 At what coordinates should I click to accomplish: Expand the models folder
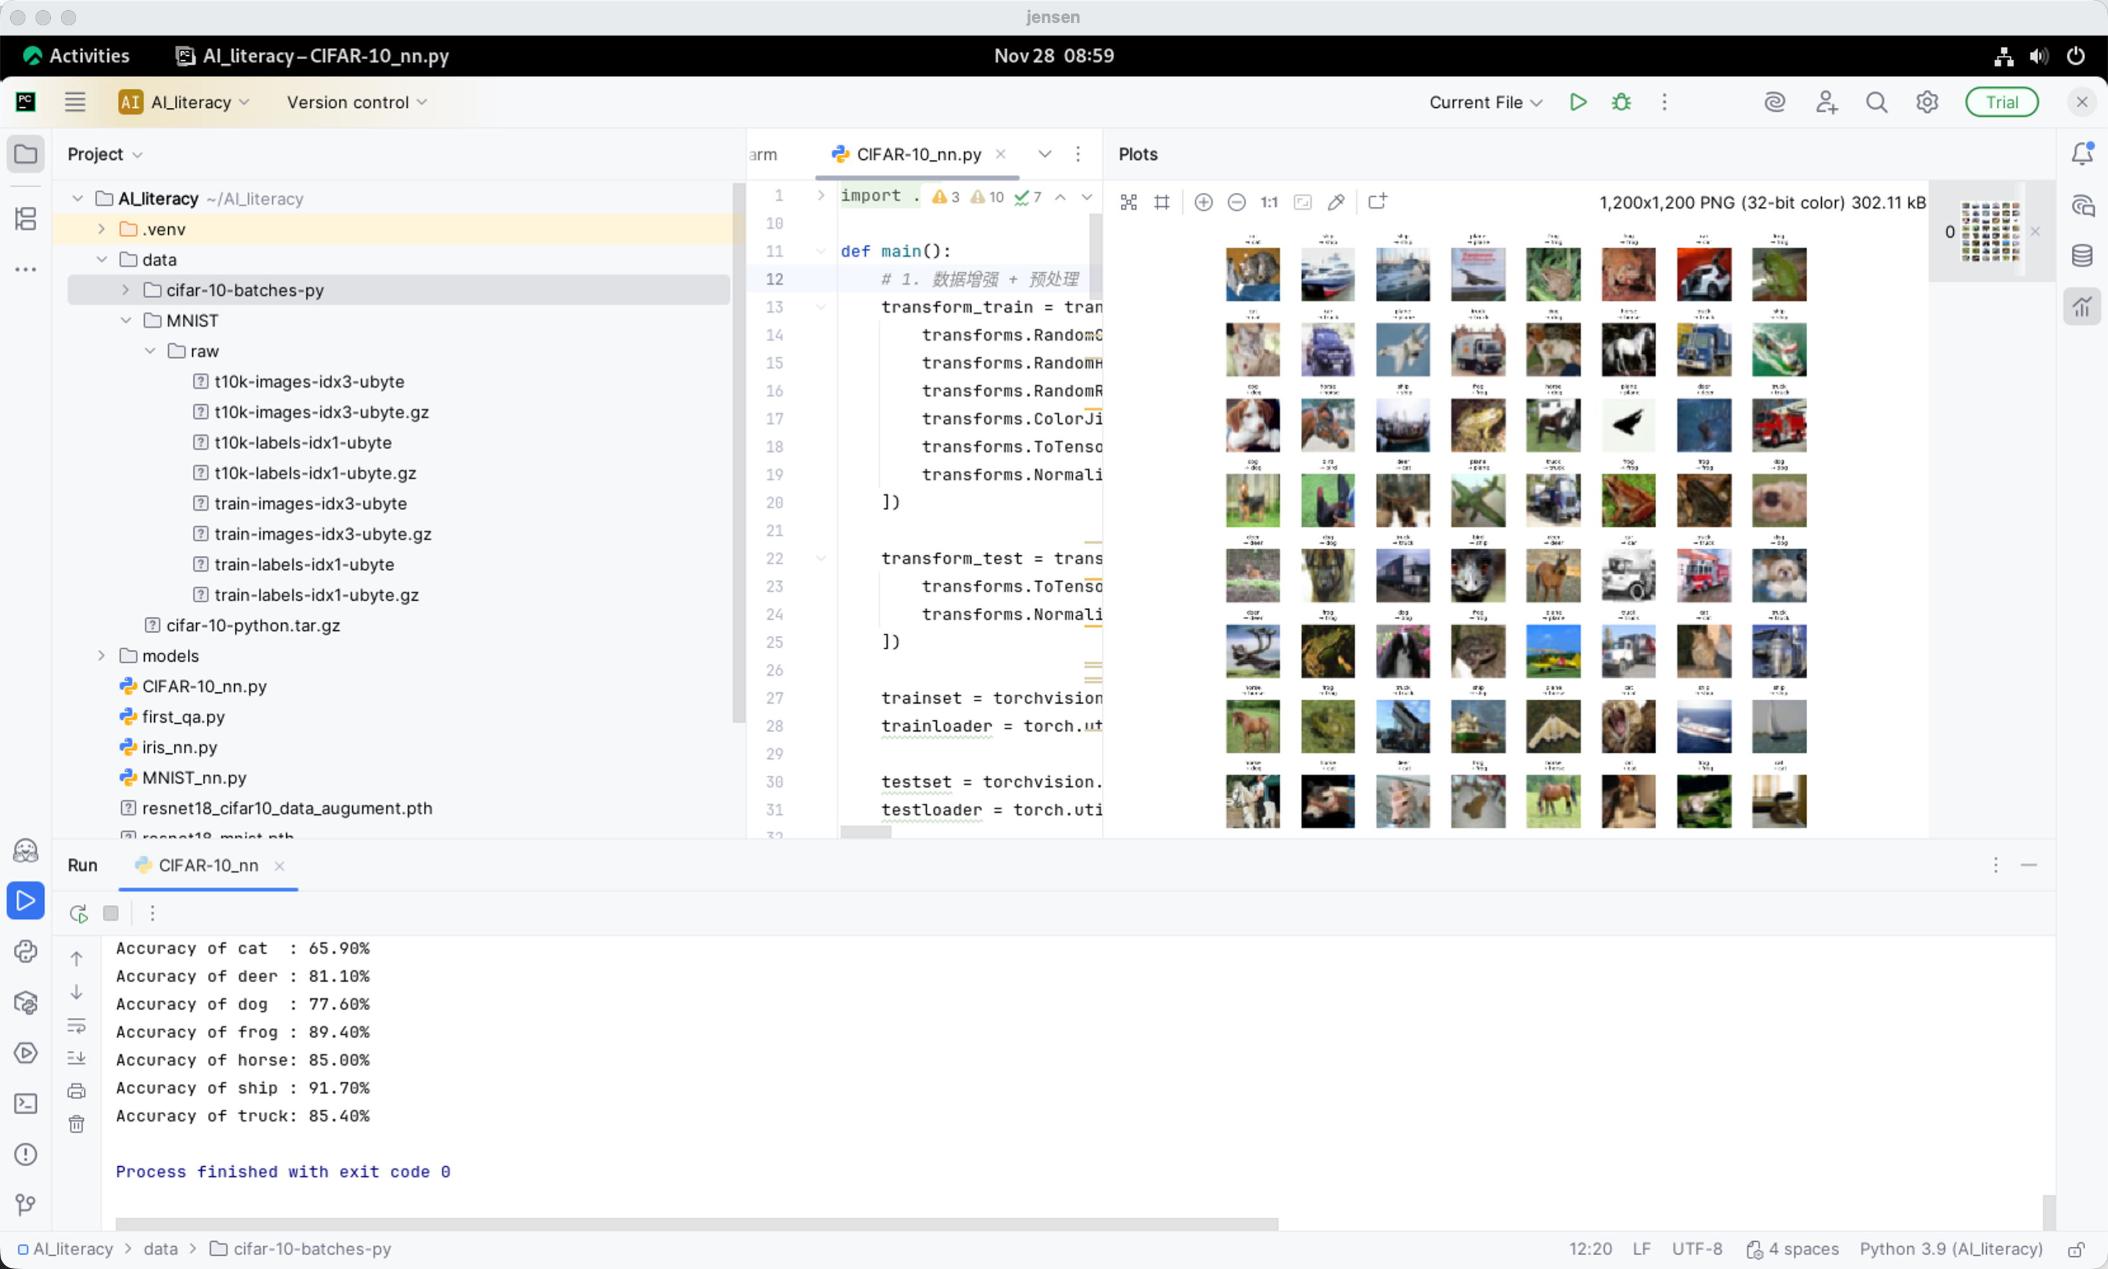(102, 656)
